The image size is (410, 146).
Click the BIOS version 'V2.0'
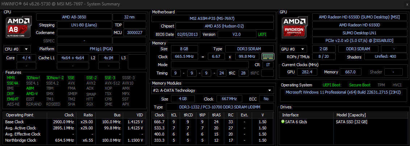237,34
